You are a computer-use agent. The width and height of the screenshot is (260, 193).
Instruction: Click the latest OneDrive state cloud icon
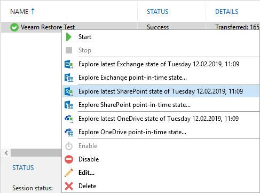click(69, 119)
